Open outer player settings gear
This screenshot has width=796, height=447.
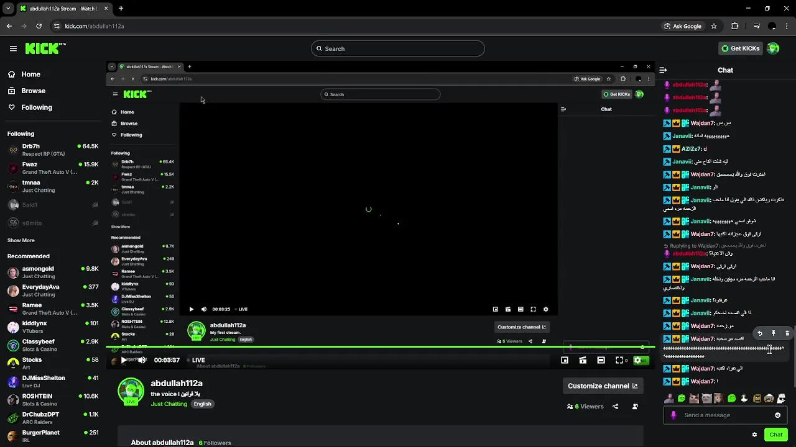(x=637, y=360)
